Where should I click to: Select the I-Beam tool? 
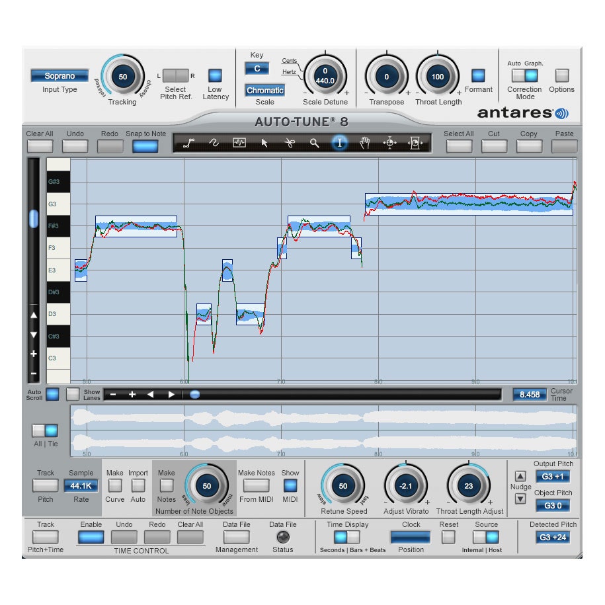[340, 143]
